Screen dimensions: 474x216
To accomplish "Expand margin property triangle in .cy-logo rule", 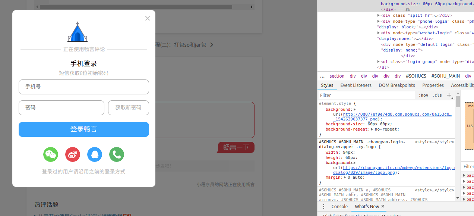I will point(345,178).
